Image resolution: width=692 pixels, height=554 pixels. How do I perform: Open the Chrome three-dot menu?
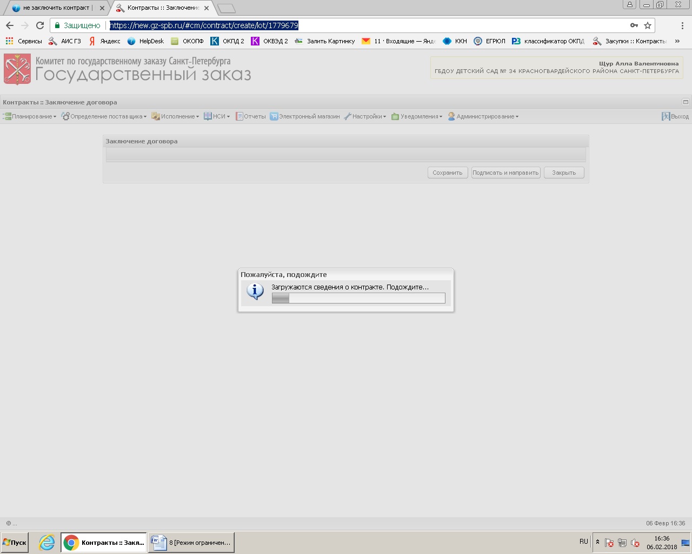[683, 25]
